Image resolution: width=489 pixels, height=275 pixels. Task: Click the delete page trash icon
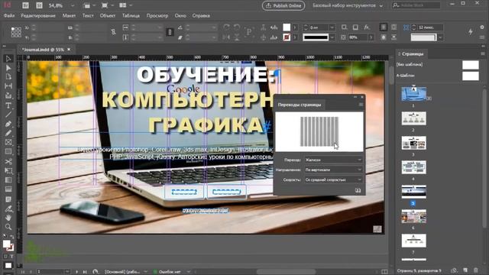click(475, 270)
